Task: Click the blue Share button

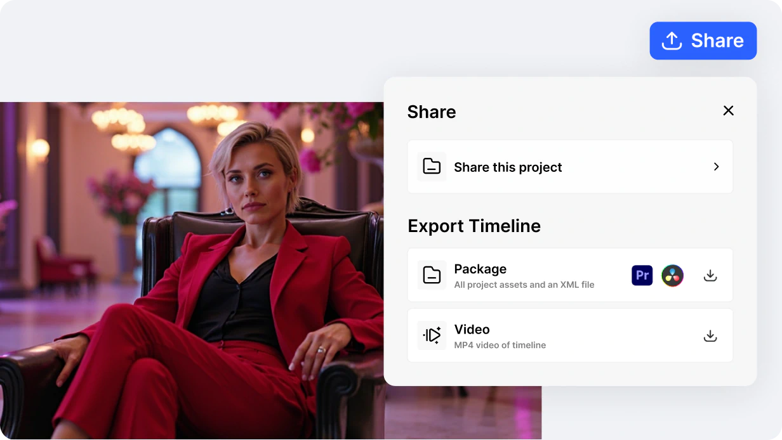Action: [703, 41]
